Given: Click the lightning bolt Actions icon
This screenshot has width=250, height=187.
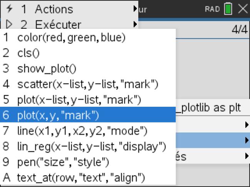Looking at the screenshot, I should (9, 9).
